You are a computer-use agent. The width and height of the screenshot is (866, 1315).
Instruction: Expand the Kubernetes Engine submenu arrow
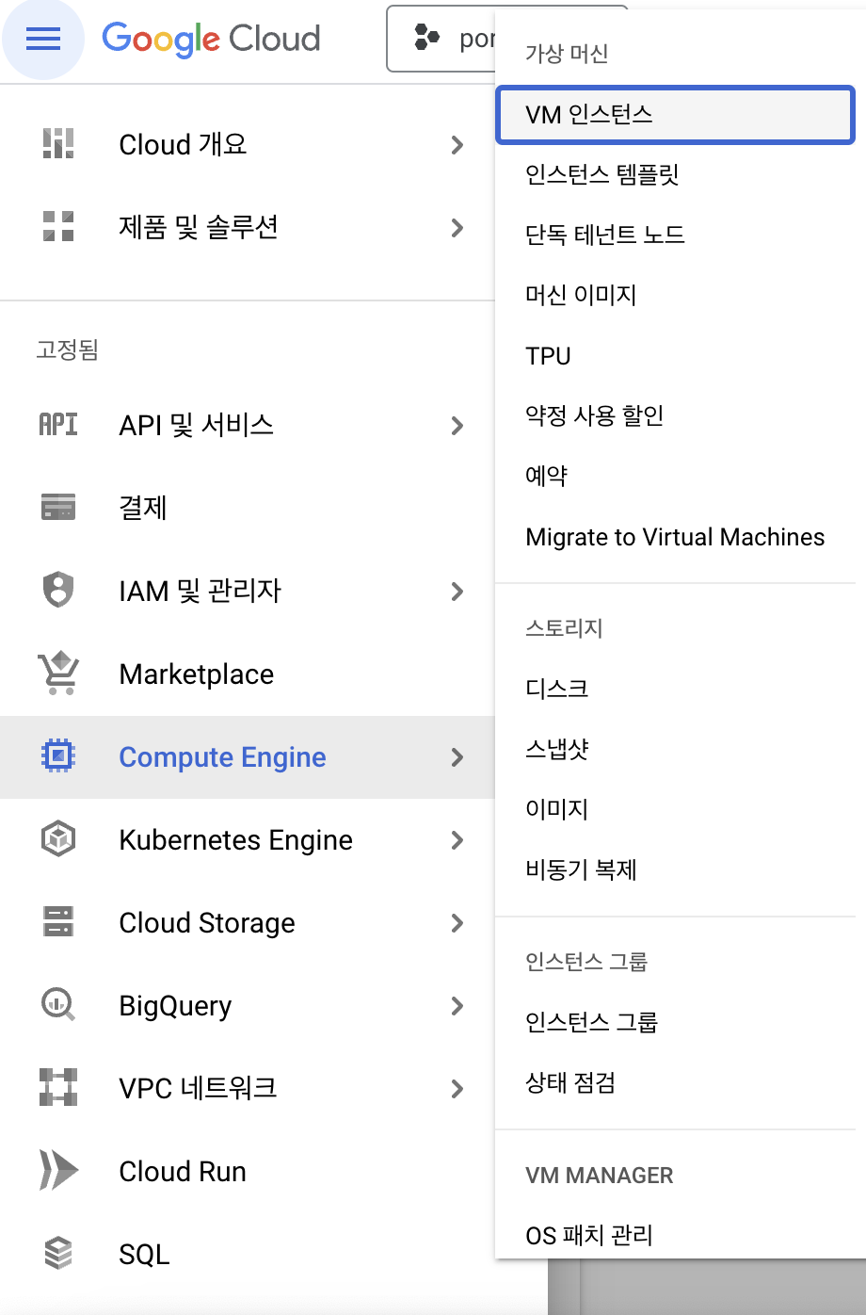(457, 840)
